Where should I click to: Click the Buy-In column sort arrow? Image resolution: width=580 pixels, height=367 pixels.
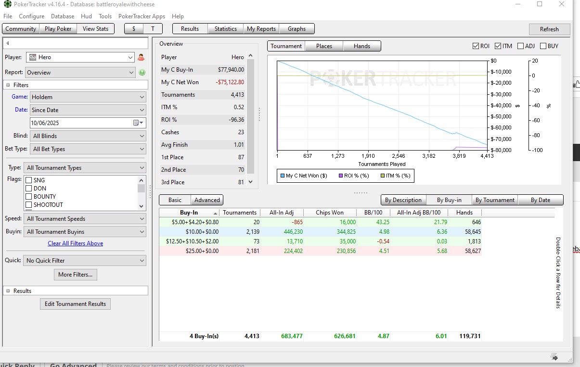[x=215, y=213]
